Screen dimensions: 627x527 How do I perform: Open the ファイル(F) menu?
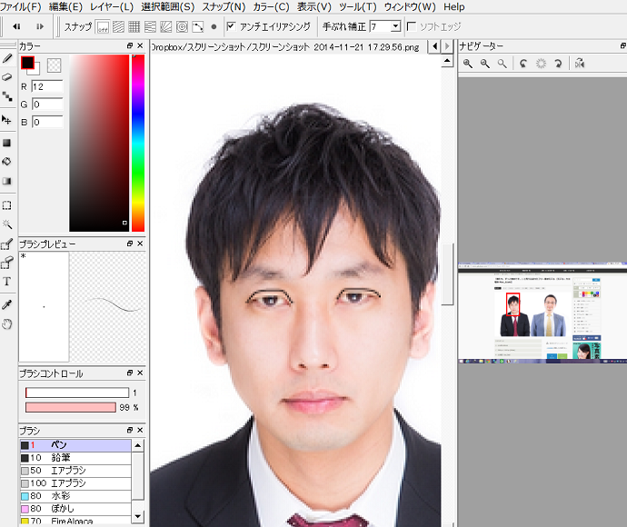pos(20,6)
